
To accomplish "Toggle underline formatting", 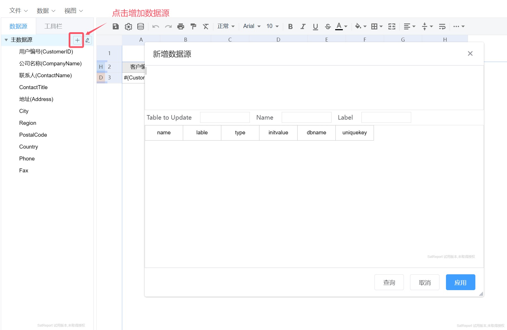I will tap(315, 26).
